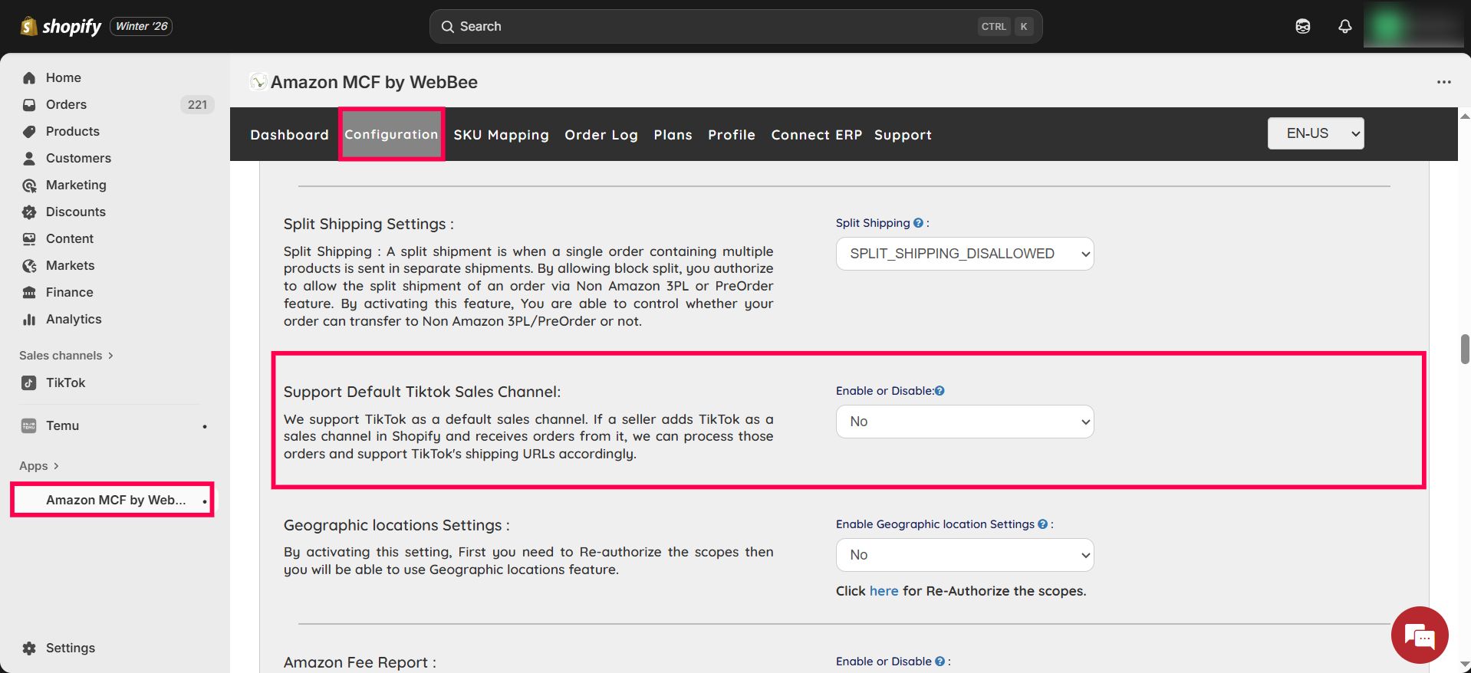Click the 'here' re-authorize scopes link
This screenshot has height=673, width=1471.
coord(884,591)
